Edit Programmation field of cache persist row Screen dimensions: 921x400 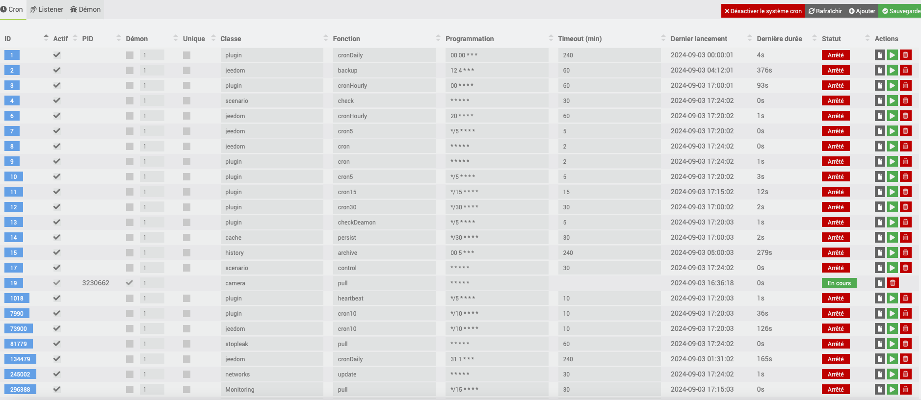(x=497, y=238)
